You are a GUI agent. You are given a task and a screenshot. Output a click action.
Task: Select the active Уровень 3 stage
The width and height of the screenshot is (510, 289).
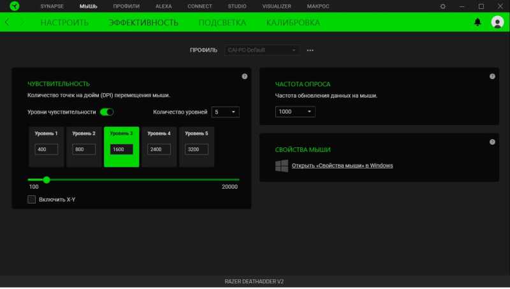[121, 147]
